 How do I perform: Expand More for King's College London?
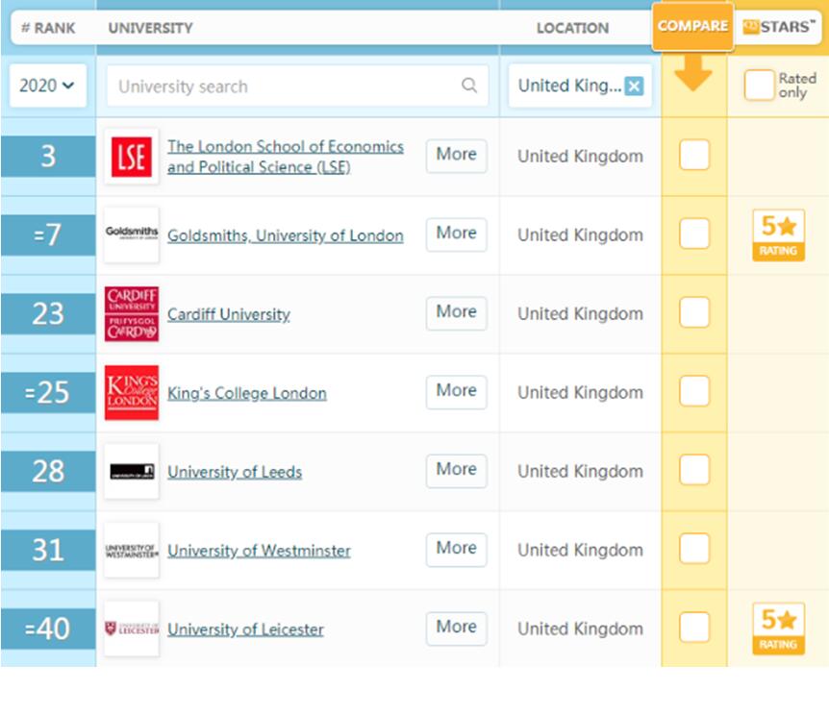[x=456, y=391]
